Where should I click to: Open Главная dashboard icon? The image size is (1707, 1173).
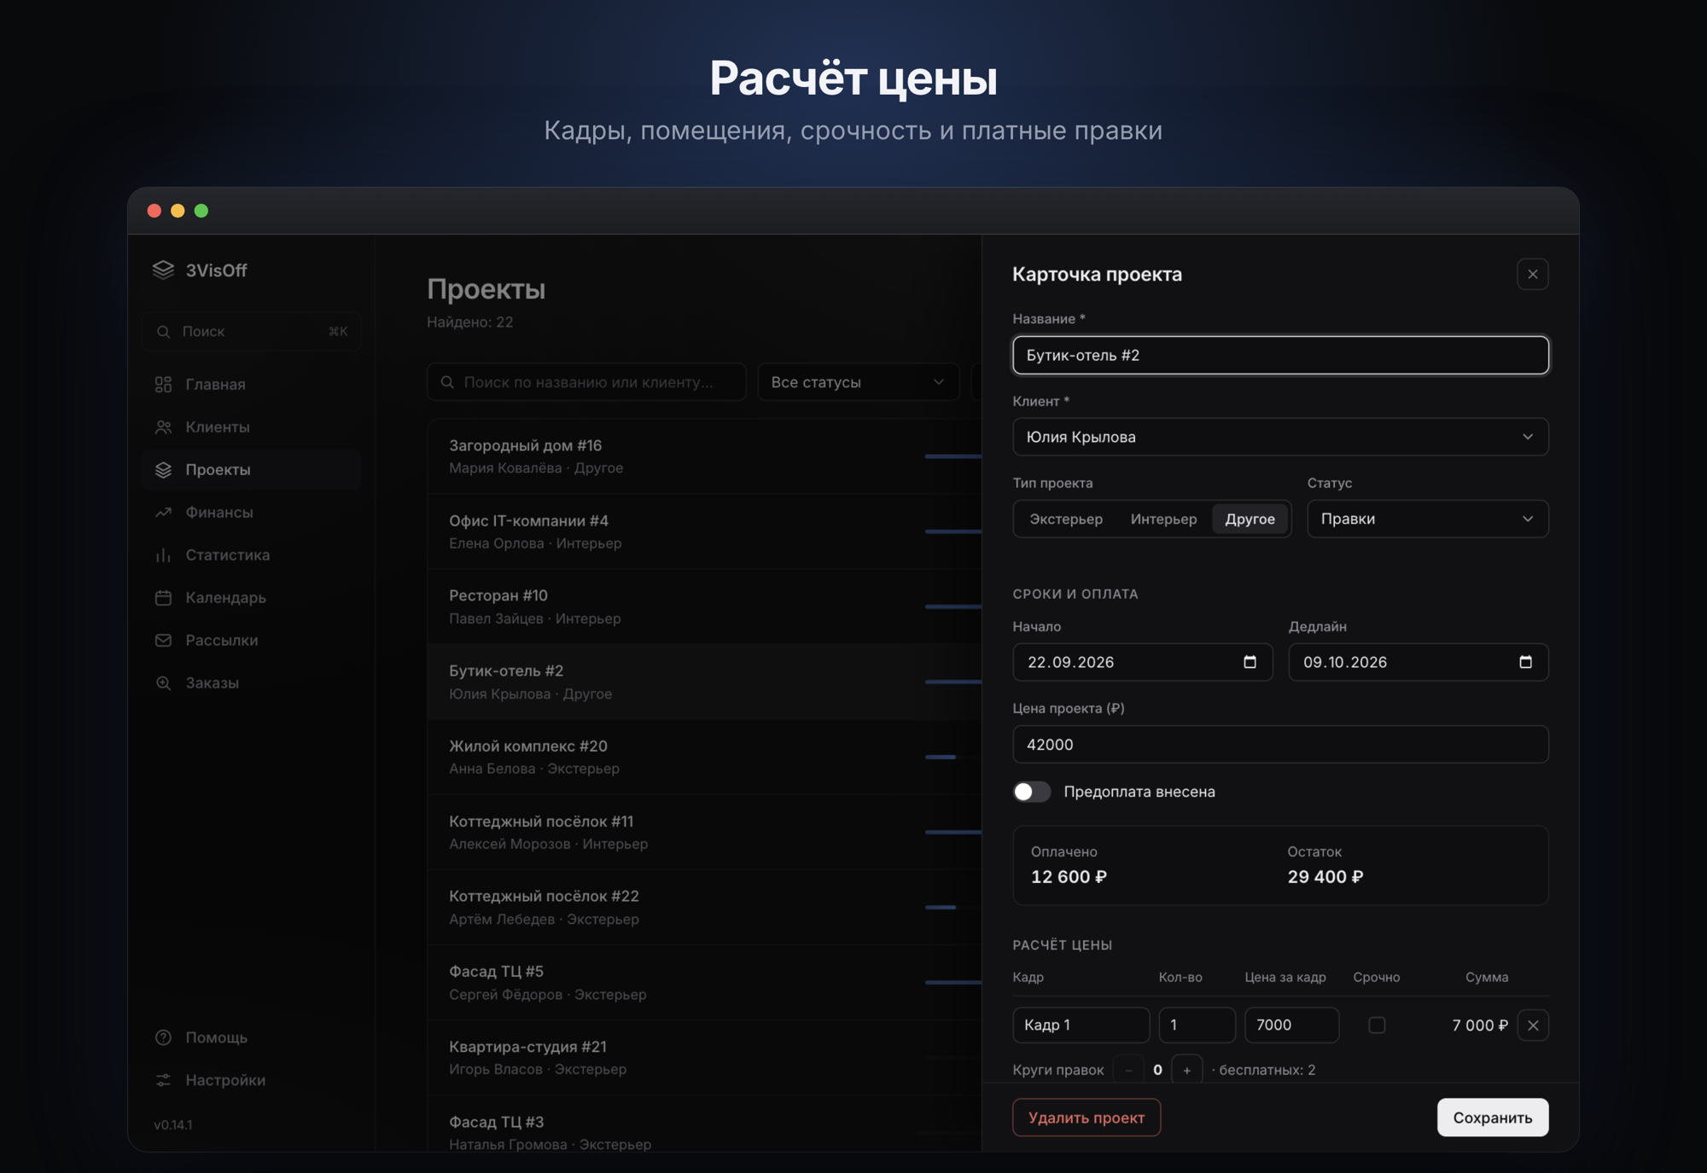[x=163, y=385]
